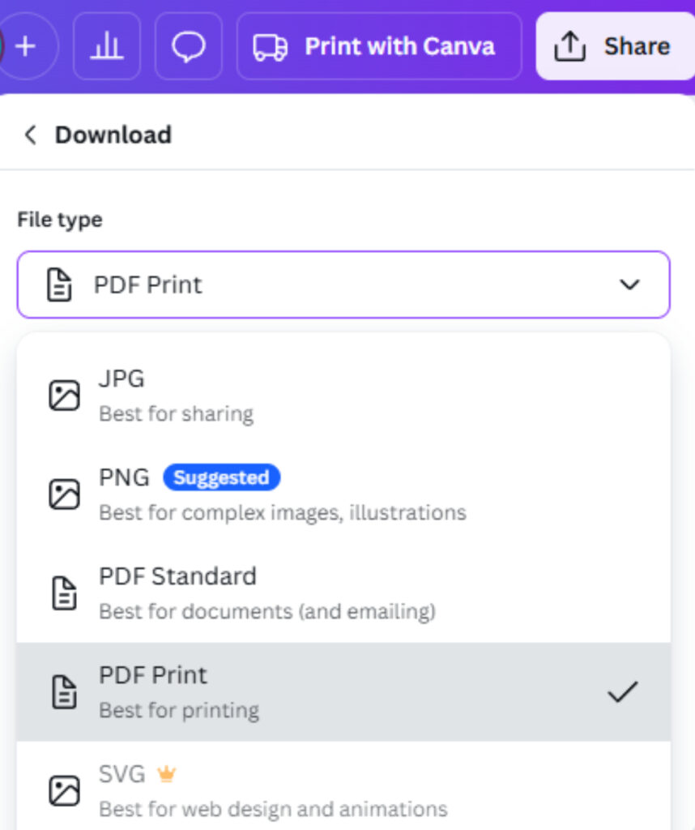Click the Download panel header
Screen dimensions: 695x830
coord(113,135)
